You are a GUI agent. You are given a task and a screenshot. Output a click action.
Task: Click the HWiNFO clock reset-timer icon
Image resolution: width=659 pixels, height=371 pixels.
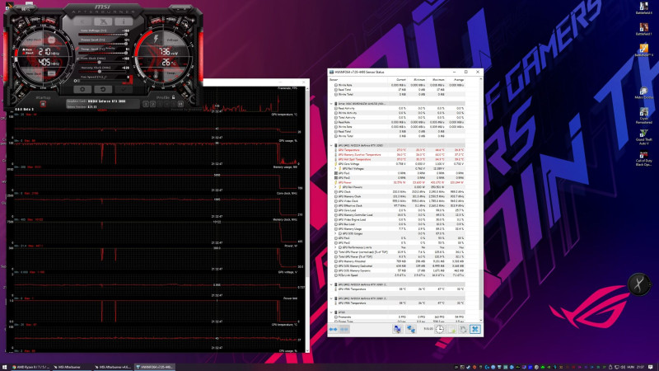point(439,329)
